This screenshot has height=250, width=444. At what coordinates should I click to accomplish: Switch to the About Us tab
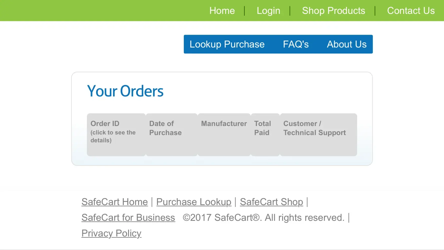pyautogui.click(x=347, y=44)
